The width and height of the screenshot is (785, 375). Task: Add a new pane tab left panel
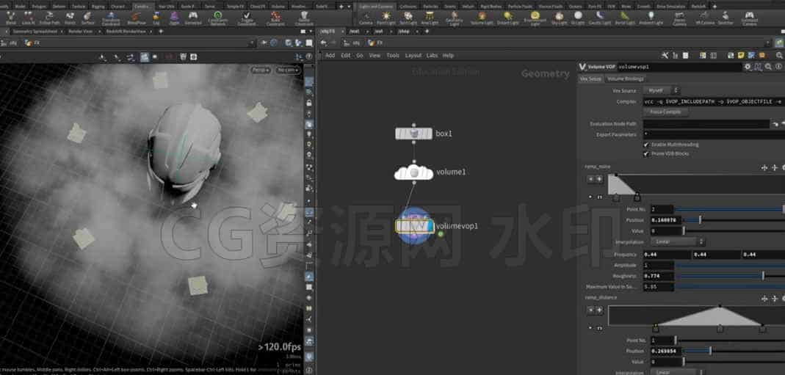[161, 31]
